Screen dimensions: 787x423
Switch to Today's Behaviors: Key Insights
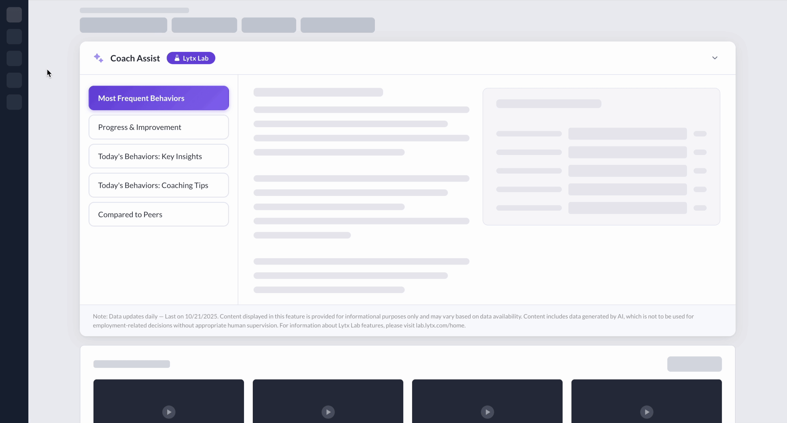click(x=159, y=156)
